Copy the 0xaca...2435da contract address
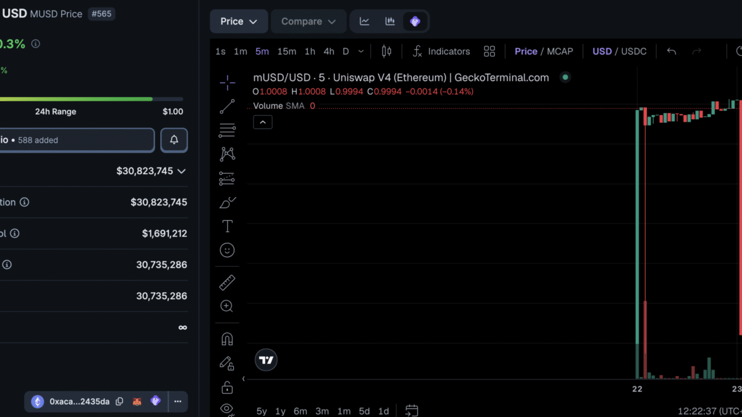Image resolution: width=742 pixels, height=417 pixels. [x=119, y=402]
